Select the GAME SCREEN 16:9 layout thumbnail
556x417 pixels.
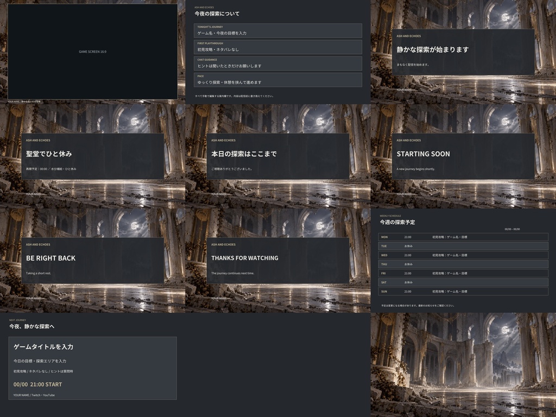92,52
